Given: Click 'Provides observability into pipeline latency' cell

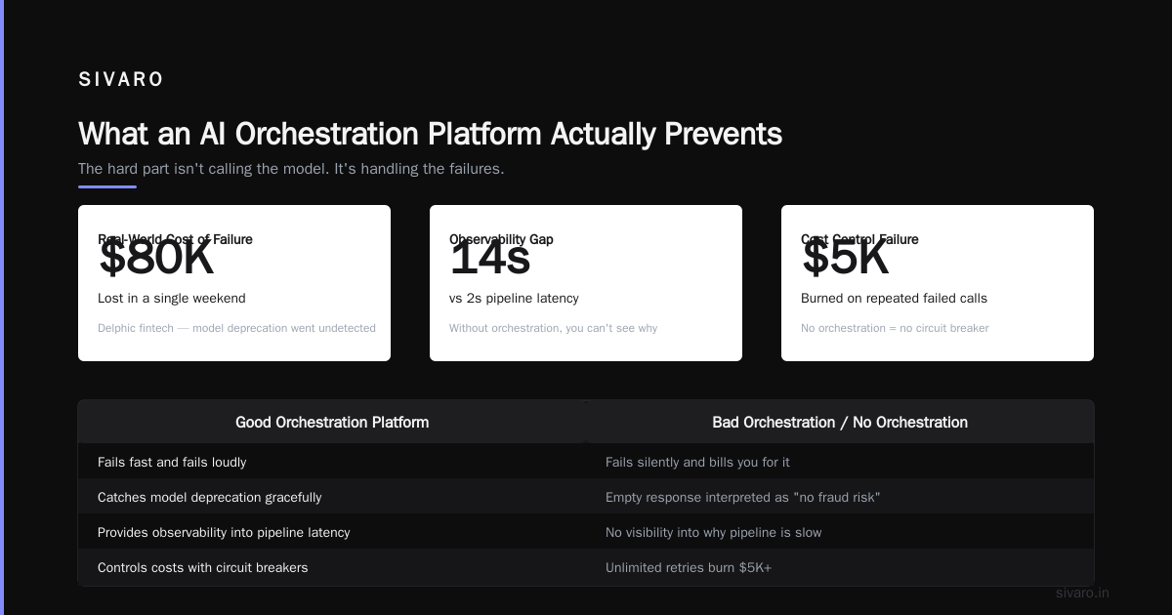Looking at the screenshot, I should coord(332,532).
